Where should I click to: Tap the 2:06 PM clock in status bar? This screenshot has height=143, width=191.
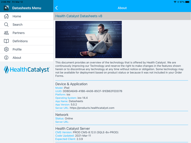pos(6,2)
